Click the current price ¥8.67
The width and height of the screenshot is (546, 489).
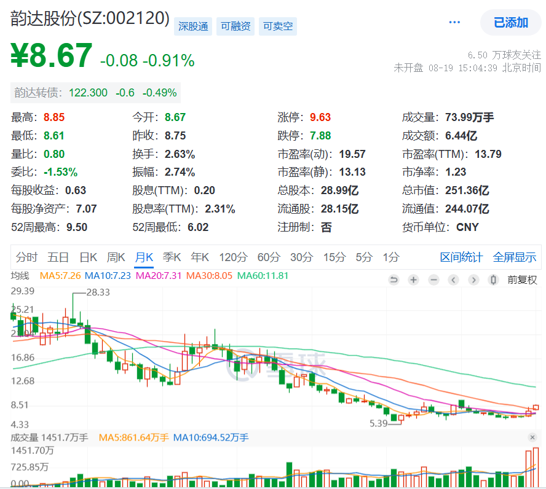[52, 56]
